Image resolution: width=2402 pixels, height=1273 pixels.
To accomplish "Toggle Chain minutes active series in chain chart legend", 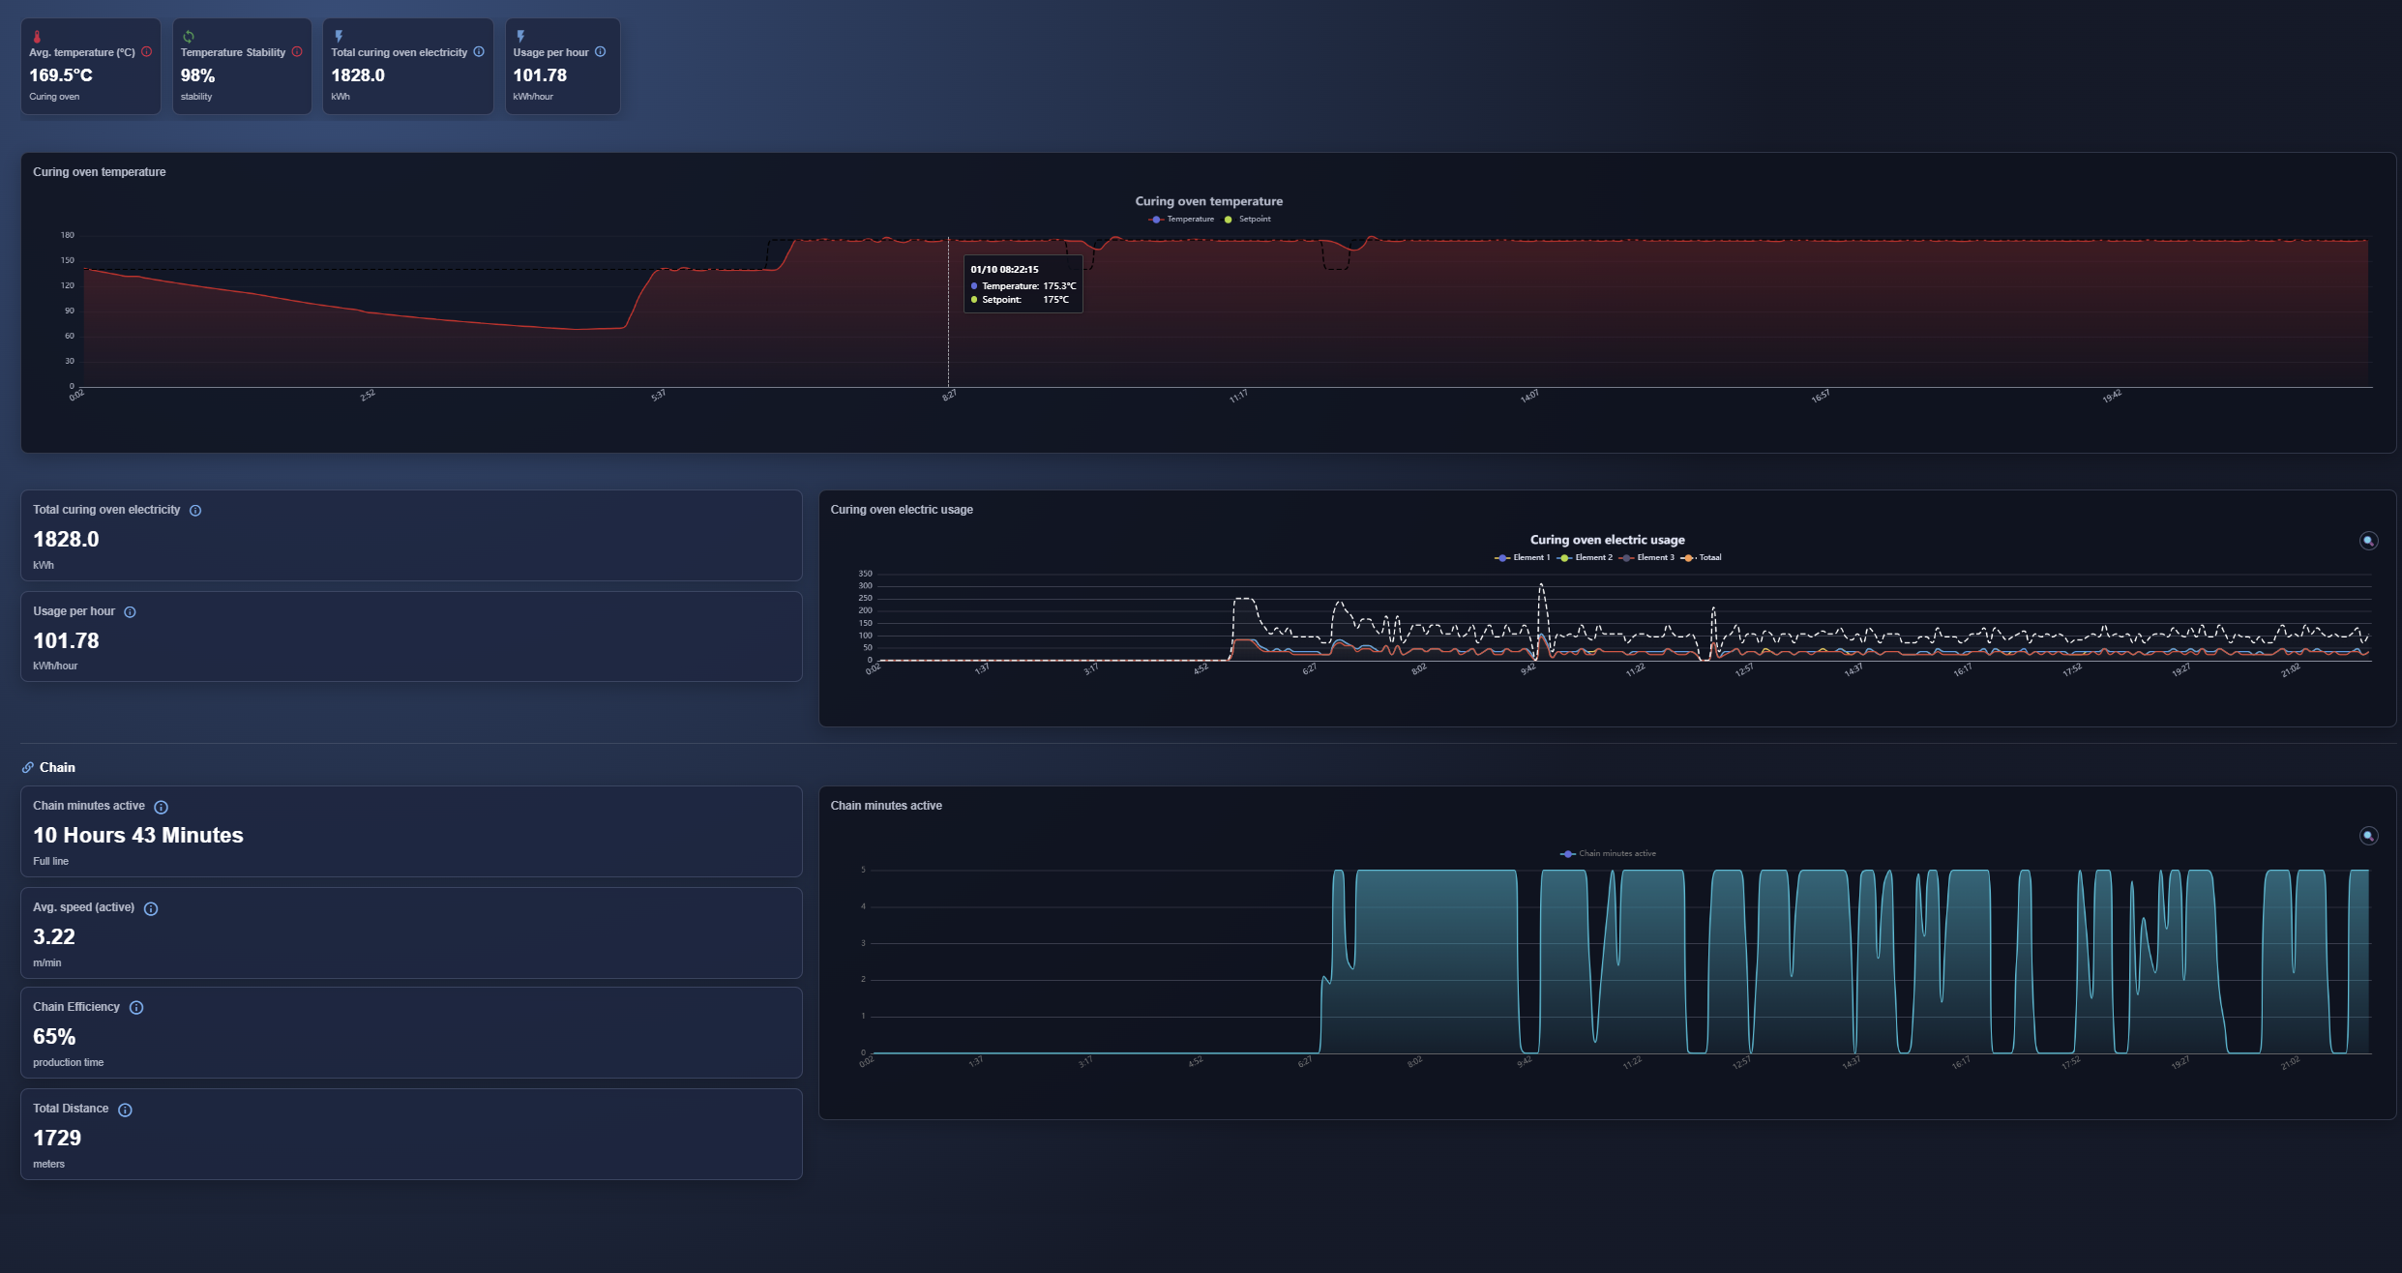I will point(1609,854).
